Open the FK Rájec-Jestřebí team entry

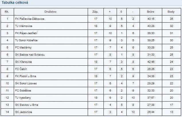[x=26, y=33]
